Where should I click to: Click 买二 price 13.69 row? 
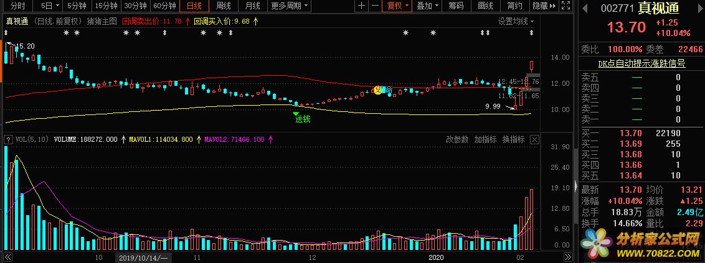641,144
